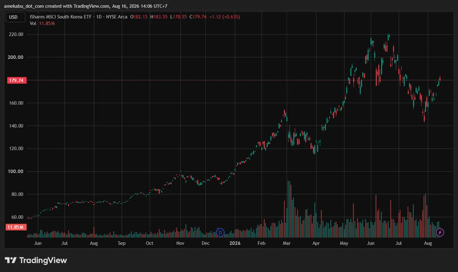458x272 pixels.
Task: Click the Mar label on the time axis
Action: coord(287,243)
